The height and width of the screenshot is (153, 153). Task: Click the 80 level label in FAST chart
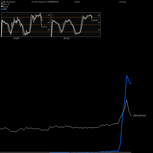pyautogui.click(x=49, y=15)
